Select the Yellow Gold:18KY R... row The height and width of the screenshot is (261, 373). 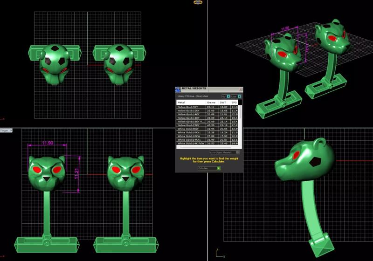pos(207,122)
